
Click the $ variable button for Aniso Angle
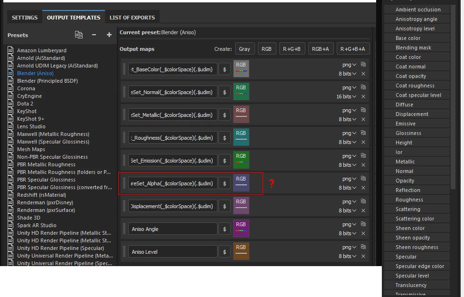point(225,229)
